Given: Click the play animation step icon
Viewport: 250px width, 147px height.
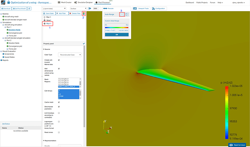Looking at the screenshot, I should click(90, 8).
